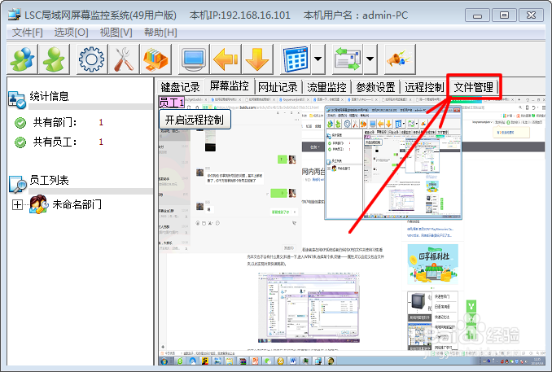The height and width of the screenshot is (372, 552).
Task: Click the two-users group toolbar icon
Action: click(23, 59)
